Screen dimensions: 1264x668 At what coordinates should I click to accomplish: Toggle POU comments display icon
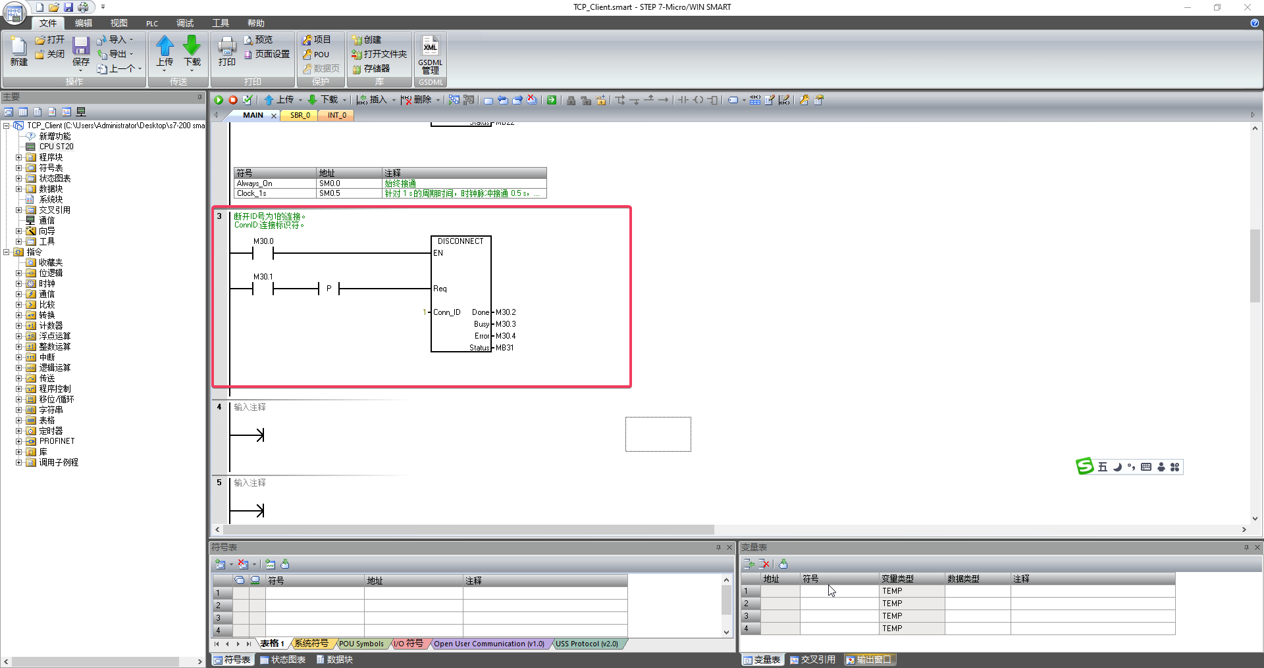(x=770, y=100)
